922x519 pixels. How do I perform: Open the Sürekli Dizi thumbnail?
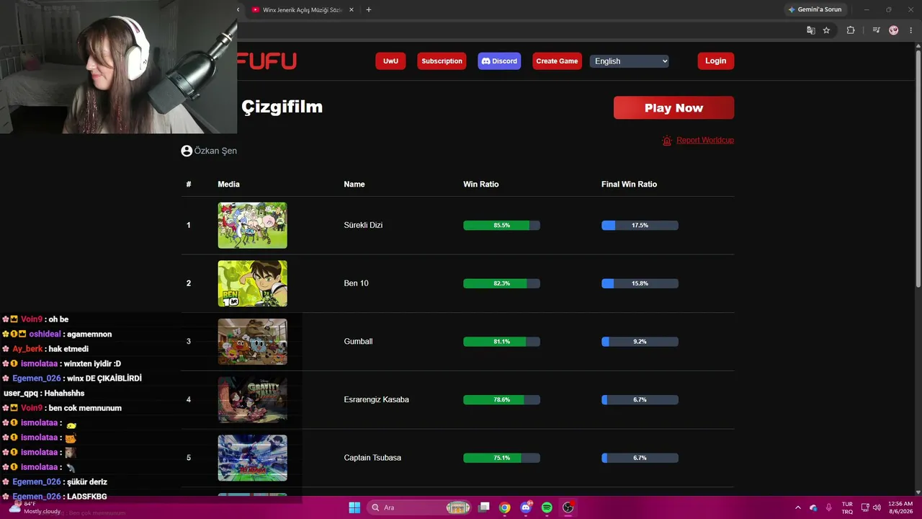point(252,225)
